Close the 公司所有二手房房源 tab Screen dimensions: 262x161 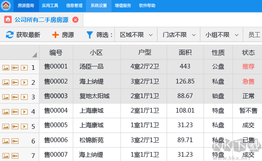(75, 20)
